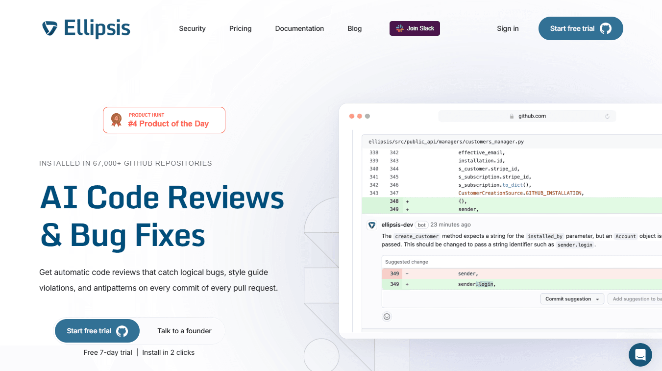
Task: Open the Security page
Action: (x=192, y=28)
